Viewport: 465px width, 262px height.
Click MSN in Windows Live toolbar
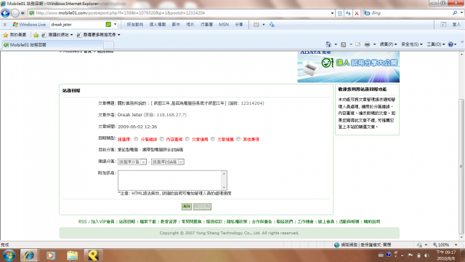(x=224, y=24)
